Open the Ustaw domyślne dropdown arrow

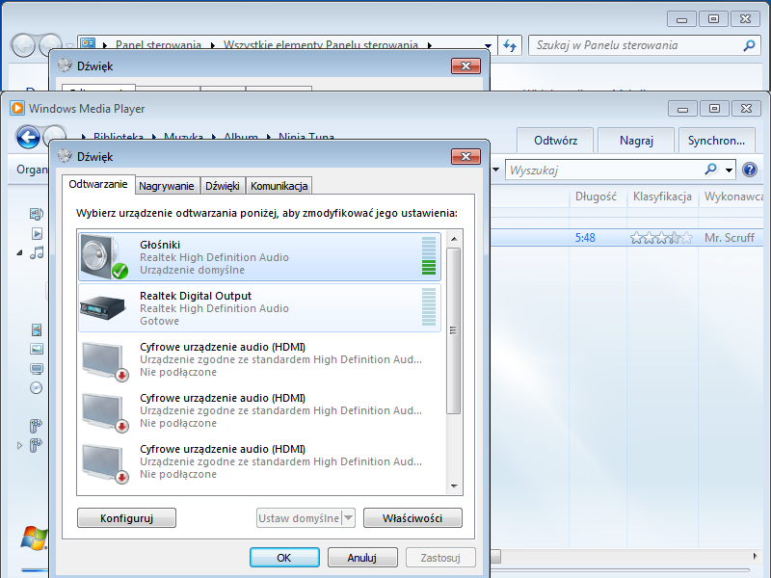[348, 518]
